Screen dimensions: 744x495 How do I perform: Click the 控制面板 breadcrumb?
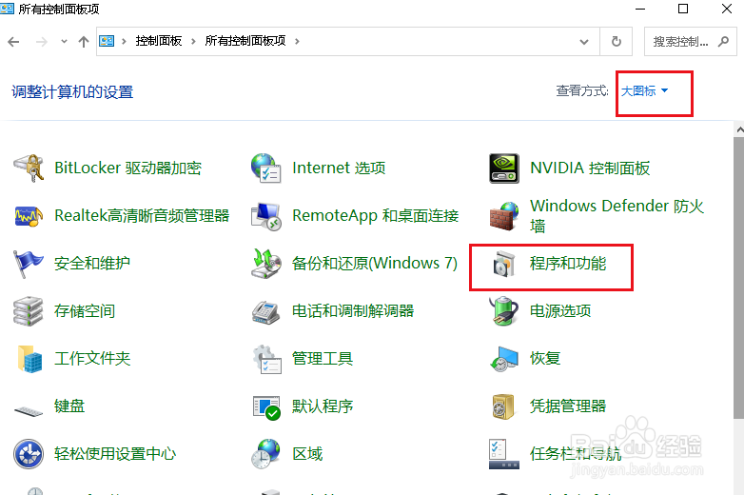point(159,41)
